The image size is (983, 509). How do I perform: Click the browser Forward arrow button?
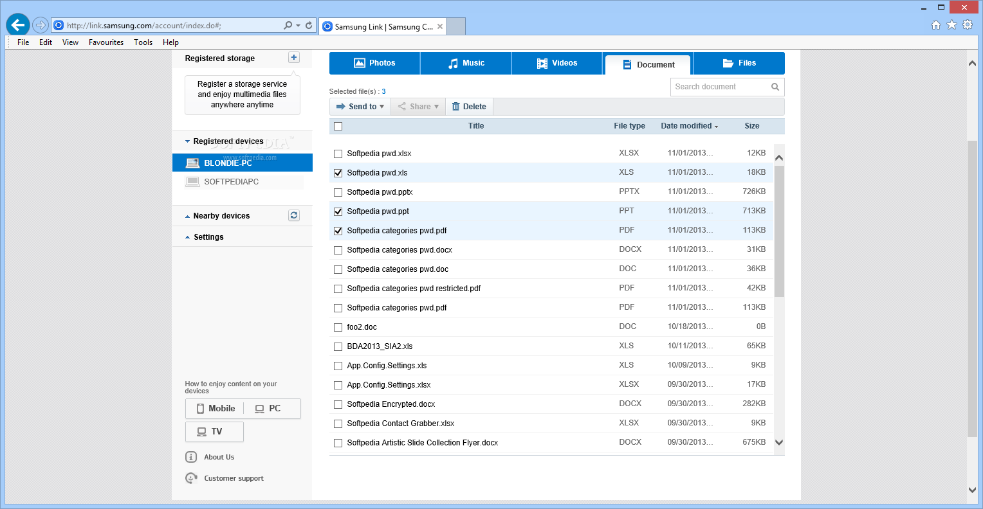pyautogui.click(x=41, y=25)
